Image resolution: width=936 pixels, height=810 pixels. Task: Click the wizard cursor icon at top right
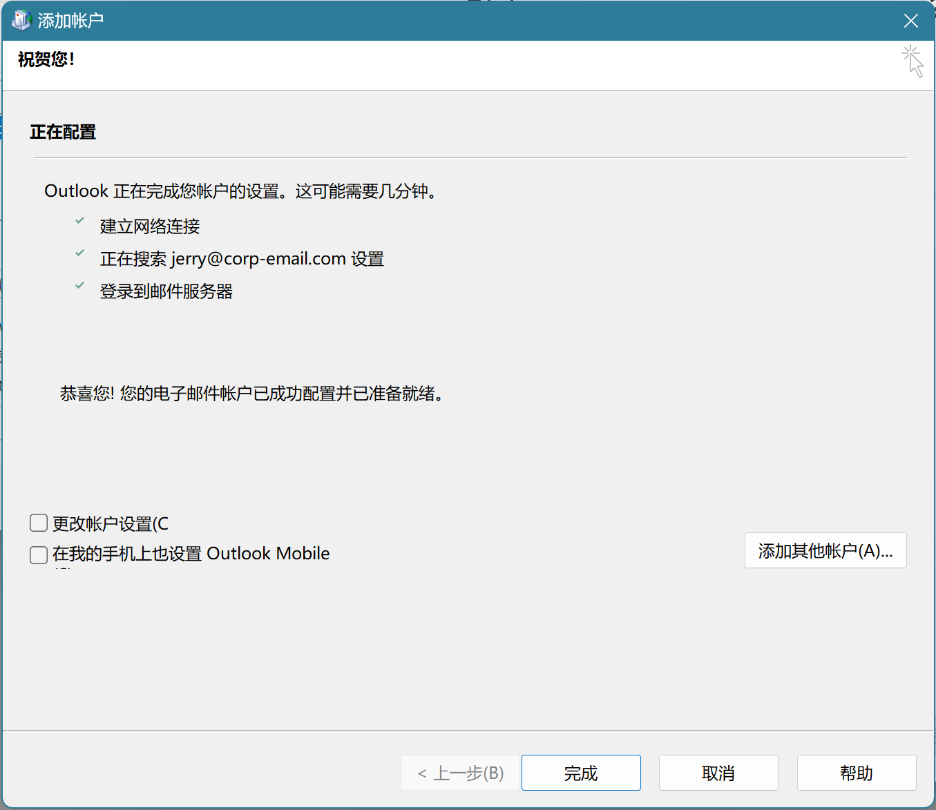pos(913,61)
